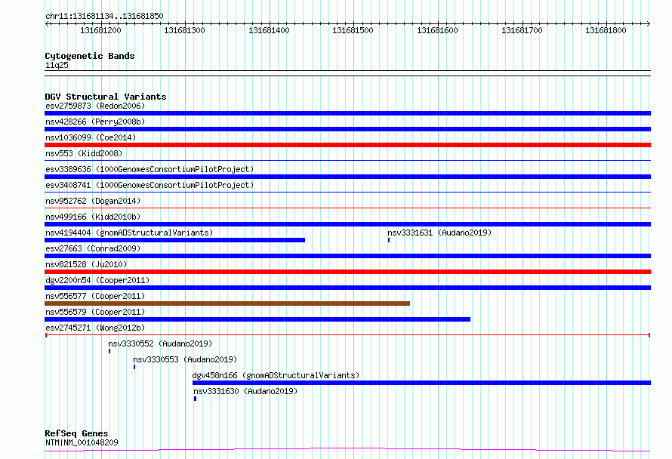Click the Cytogenetic Bands track heading
The image size is (672, 459).
90,56
